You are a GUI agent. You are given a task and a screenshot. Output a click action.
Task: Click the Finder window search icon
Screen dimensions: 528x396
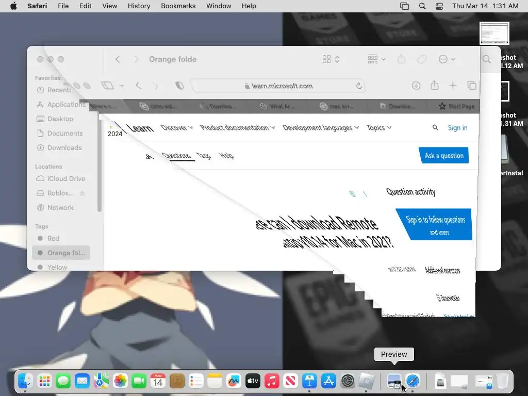(x=487, y=59)
